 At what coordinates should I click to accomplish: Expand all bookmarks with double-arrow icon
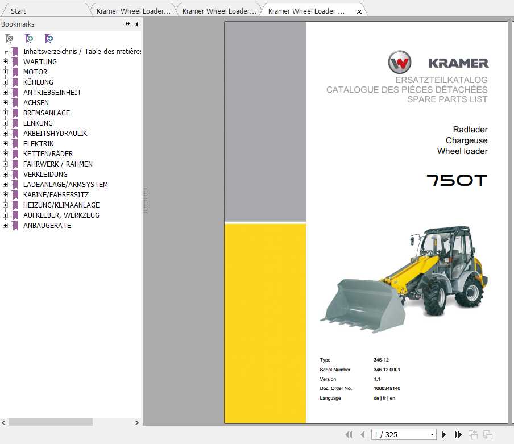(128, 24)
